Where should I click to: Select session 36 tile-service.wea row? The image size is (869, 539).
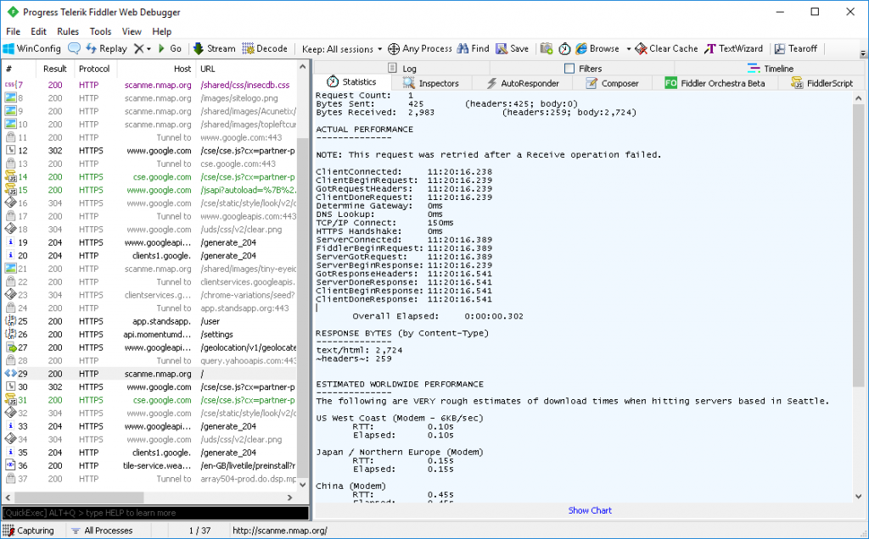(x=149, y=465)
